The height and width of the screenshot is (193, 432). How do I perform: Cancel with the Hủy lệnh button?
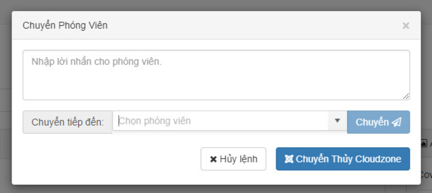pyautogui.click(x=233, y=159)
